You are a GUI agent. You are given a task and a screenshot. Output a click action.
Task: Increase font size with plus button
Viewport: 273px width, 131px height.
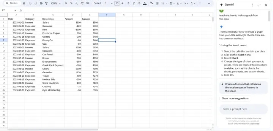(122, 3)
